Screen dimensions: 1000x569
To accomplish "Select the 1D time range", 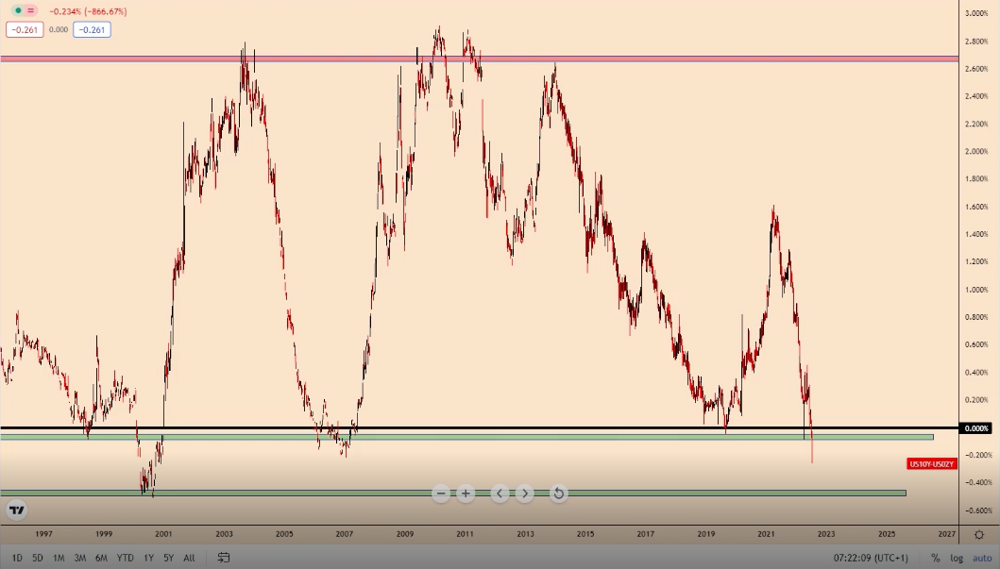I will (x=17, y=558).
